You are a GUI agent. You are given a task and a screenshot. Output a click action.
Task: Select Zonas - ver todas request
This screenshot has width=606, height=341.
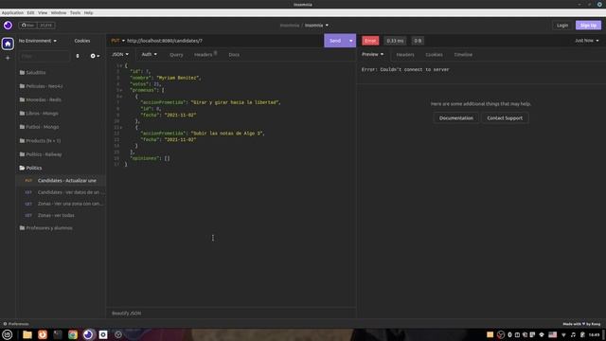[x=61, y=215]
